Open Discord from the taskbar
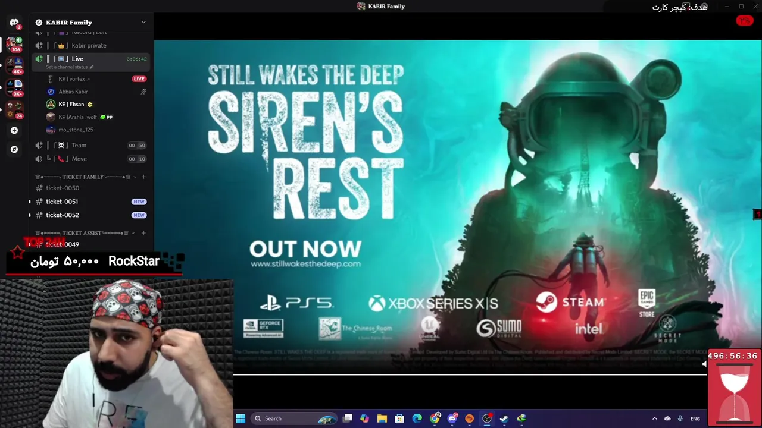 tap(452, 418)
